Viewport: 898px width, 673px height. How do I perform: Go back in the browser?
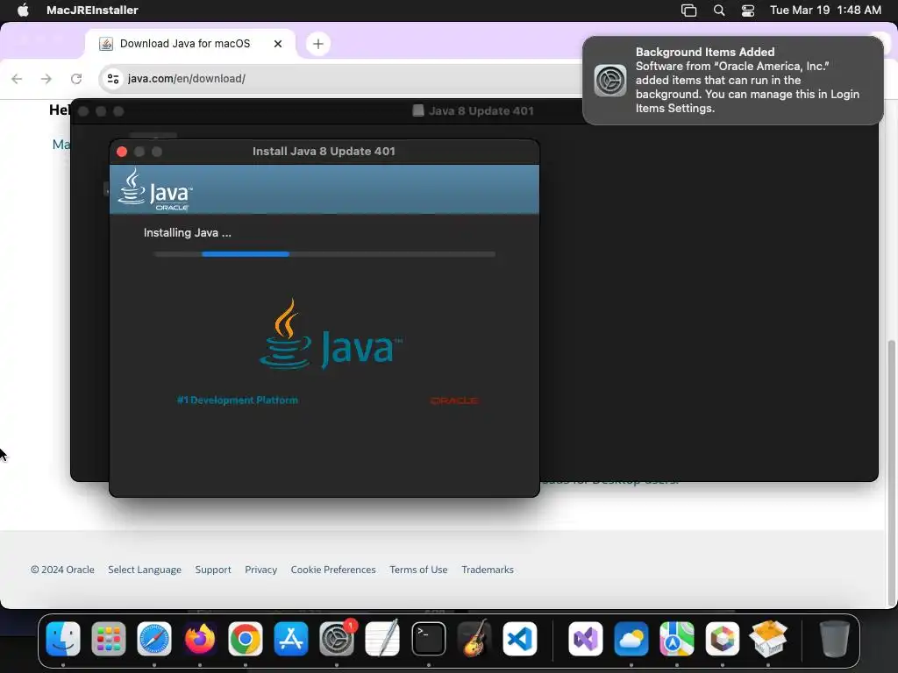pos(18,78)
